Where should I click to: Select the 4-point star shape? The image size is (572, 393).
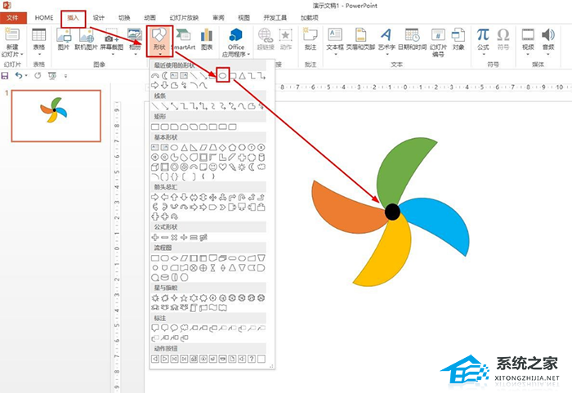point(174,298)
